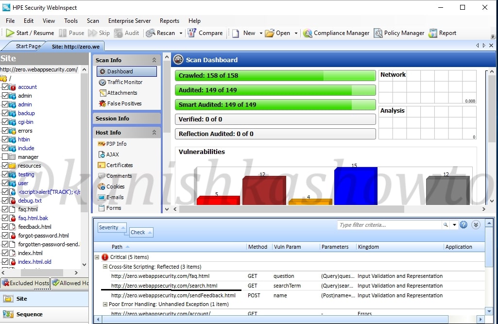Collapse the Host Info section chevron
The image size is (498, 324).
pos(154,133)
